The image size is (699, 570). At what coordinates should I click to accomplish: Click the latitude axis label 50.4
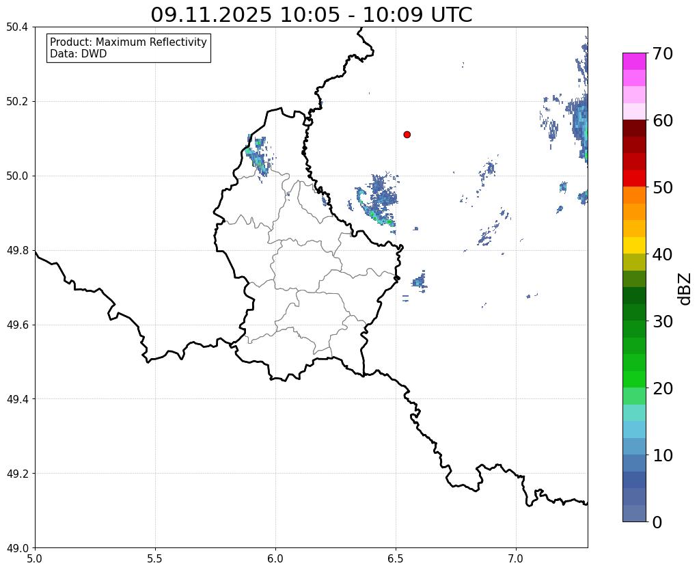(17, 27)
